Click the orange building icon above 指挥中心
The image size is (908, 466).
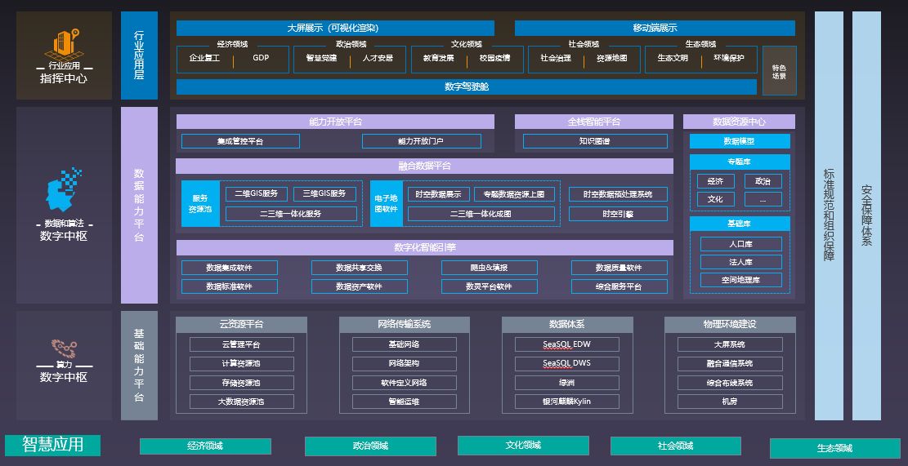(65, 42)
